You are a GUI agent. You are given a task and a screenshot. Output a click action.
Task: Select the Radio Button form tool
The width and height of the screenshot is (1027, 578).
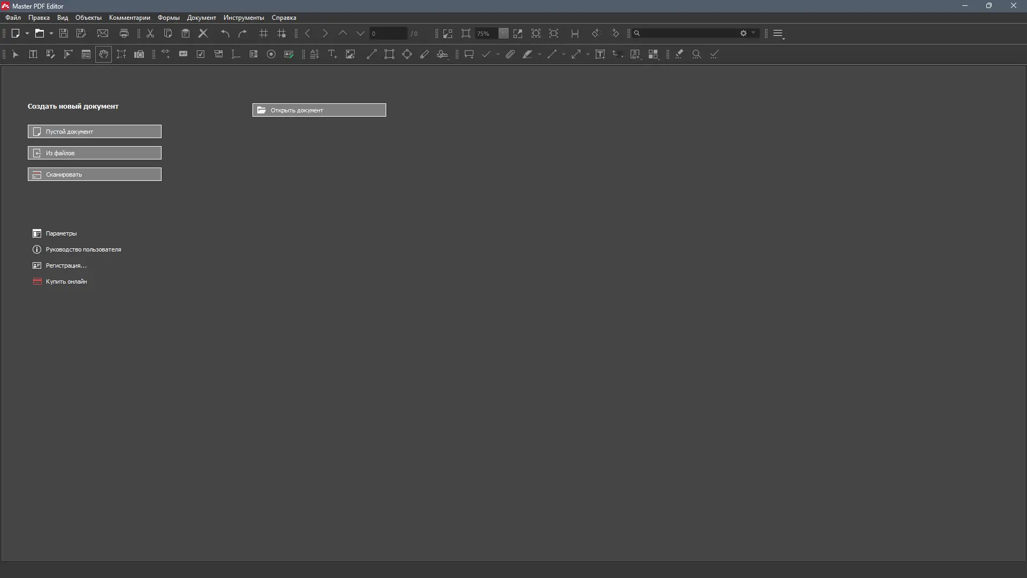[x=271, y=54]
